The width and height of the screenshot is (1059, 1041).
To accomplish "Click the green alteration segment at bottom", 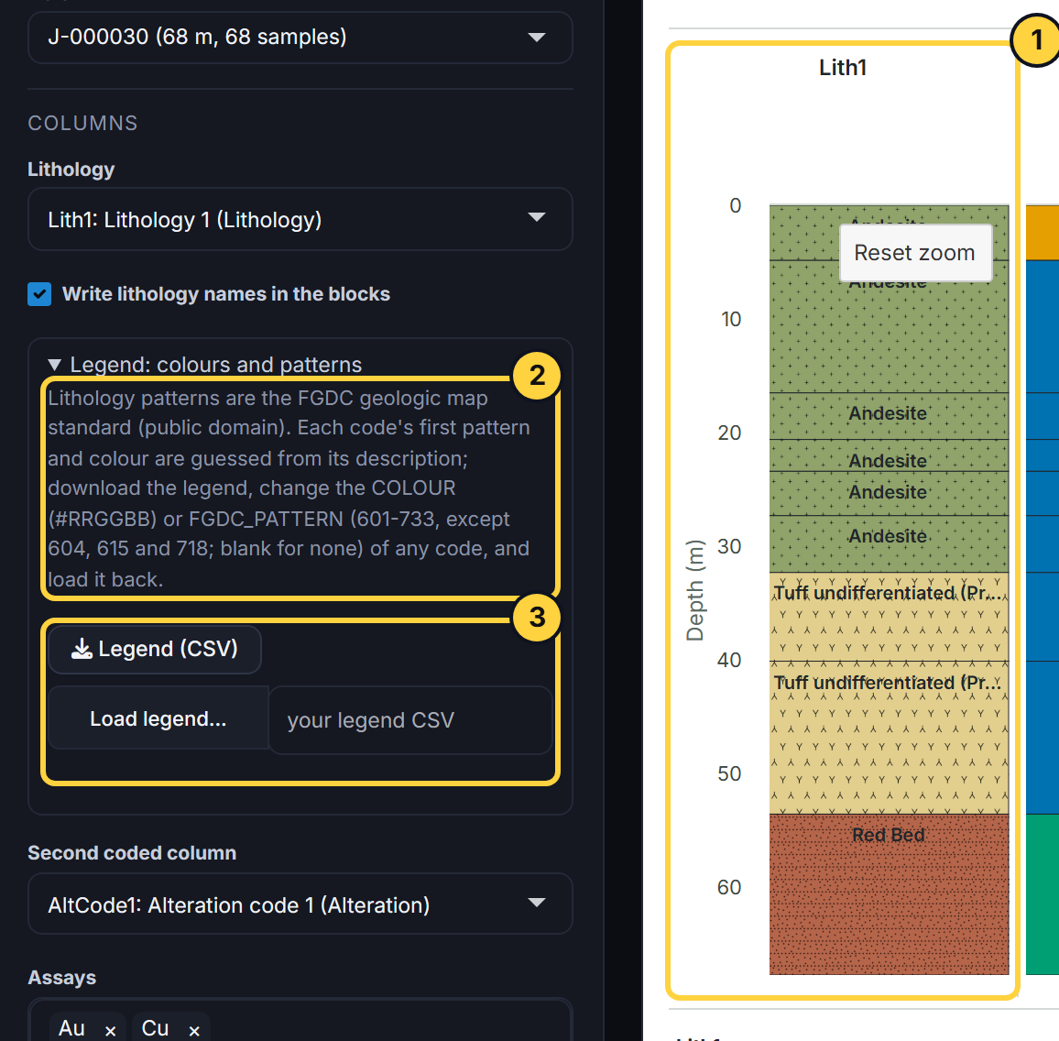I will pos(1043,893).
